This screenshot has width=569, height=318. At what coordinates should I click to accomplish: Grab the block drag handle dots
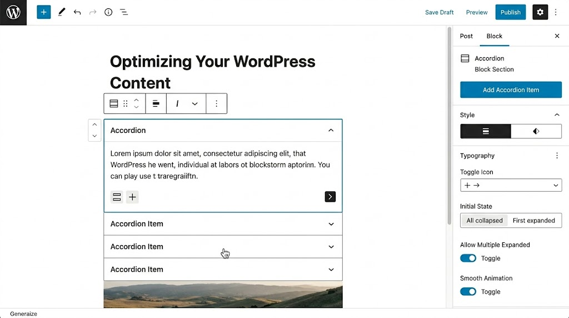(125, 104)
